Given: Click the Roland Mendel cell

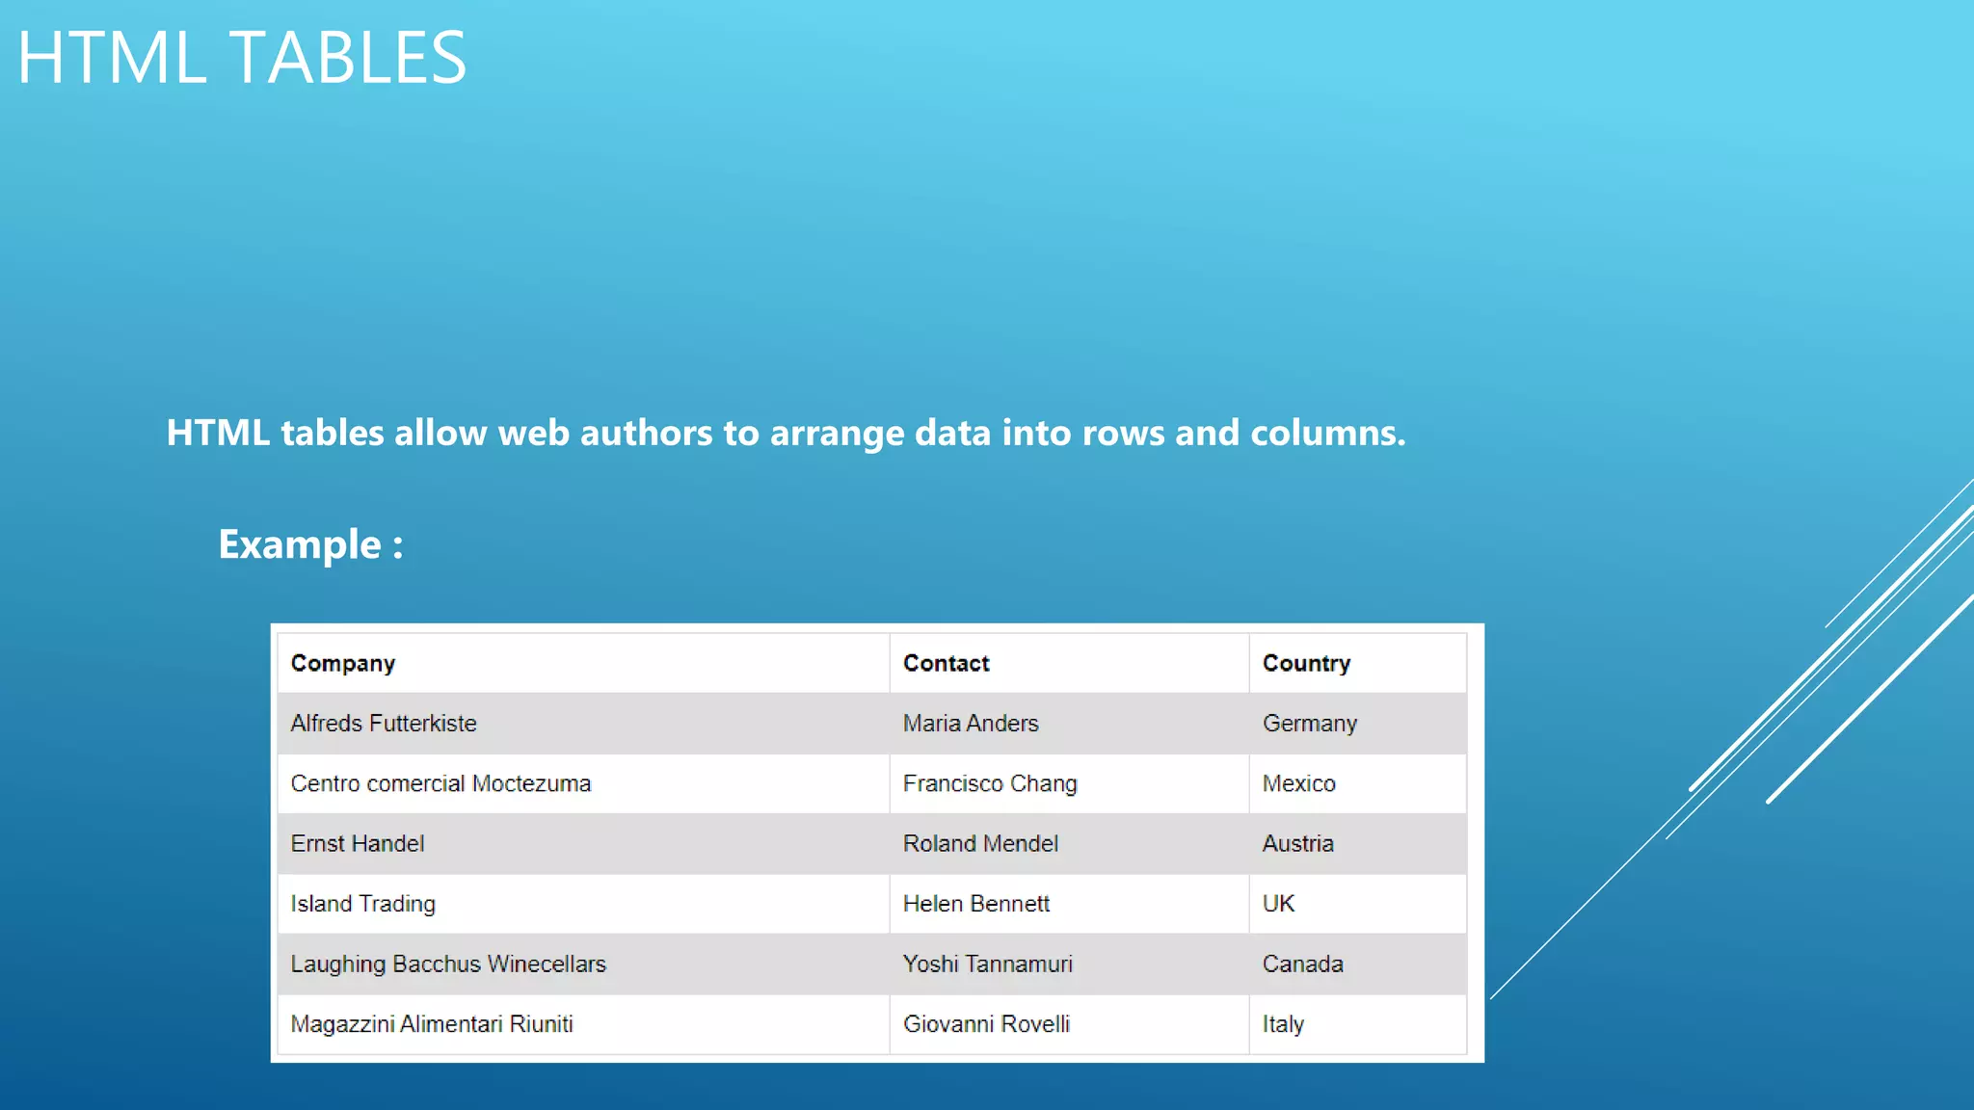Looking at the screenshot, I should click(x=980, y=844).
